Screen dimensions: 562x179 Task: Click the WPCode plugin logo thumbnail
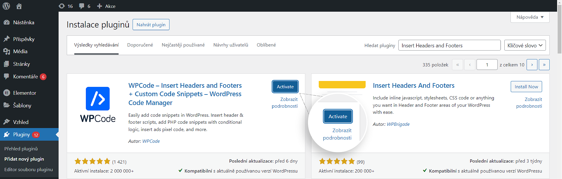point(98,105)
